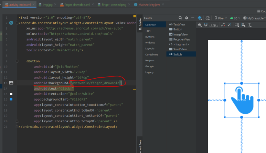Screen dimensions: 266x153
Task: Click the class gutter icon on line 2
Action: 11,23
